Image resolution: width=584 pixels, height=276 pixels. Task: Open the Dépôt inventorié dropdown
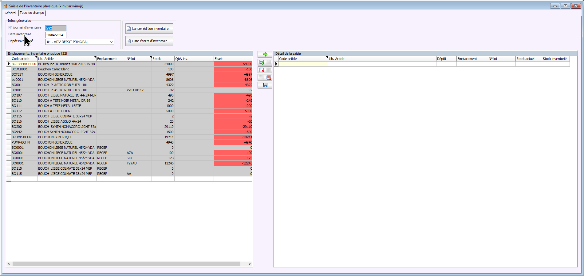tap(111, 42)
